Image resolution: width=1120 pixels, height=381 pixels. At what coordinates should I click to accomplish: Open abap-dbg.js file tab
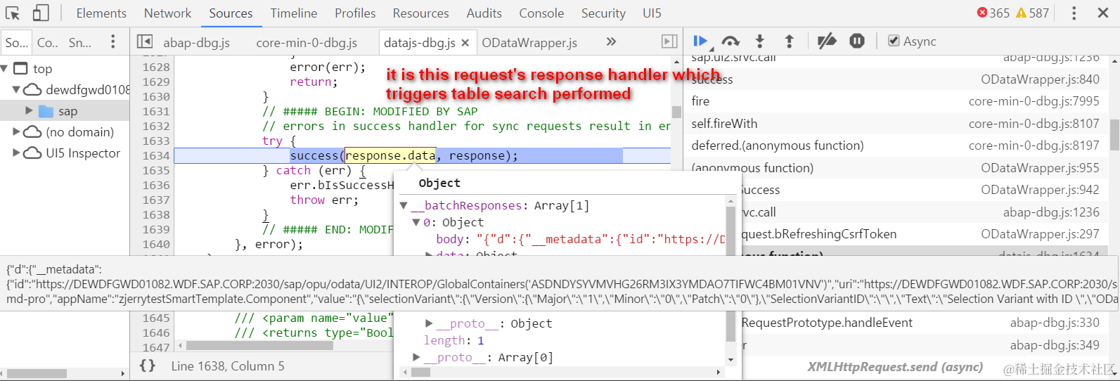(197, 43)
